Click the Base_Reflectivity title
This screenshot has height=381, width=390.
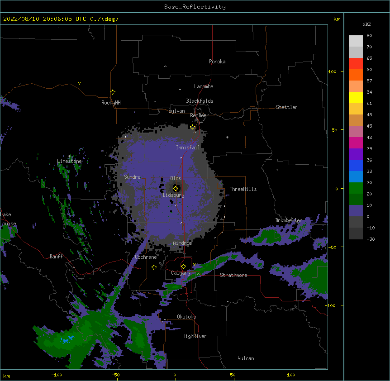coord(195,7)
